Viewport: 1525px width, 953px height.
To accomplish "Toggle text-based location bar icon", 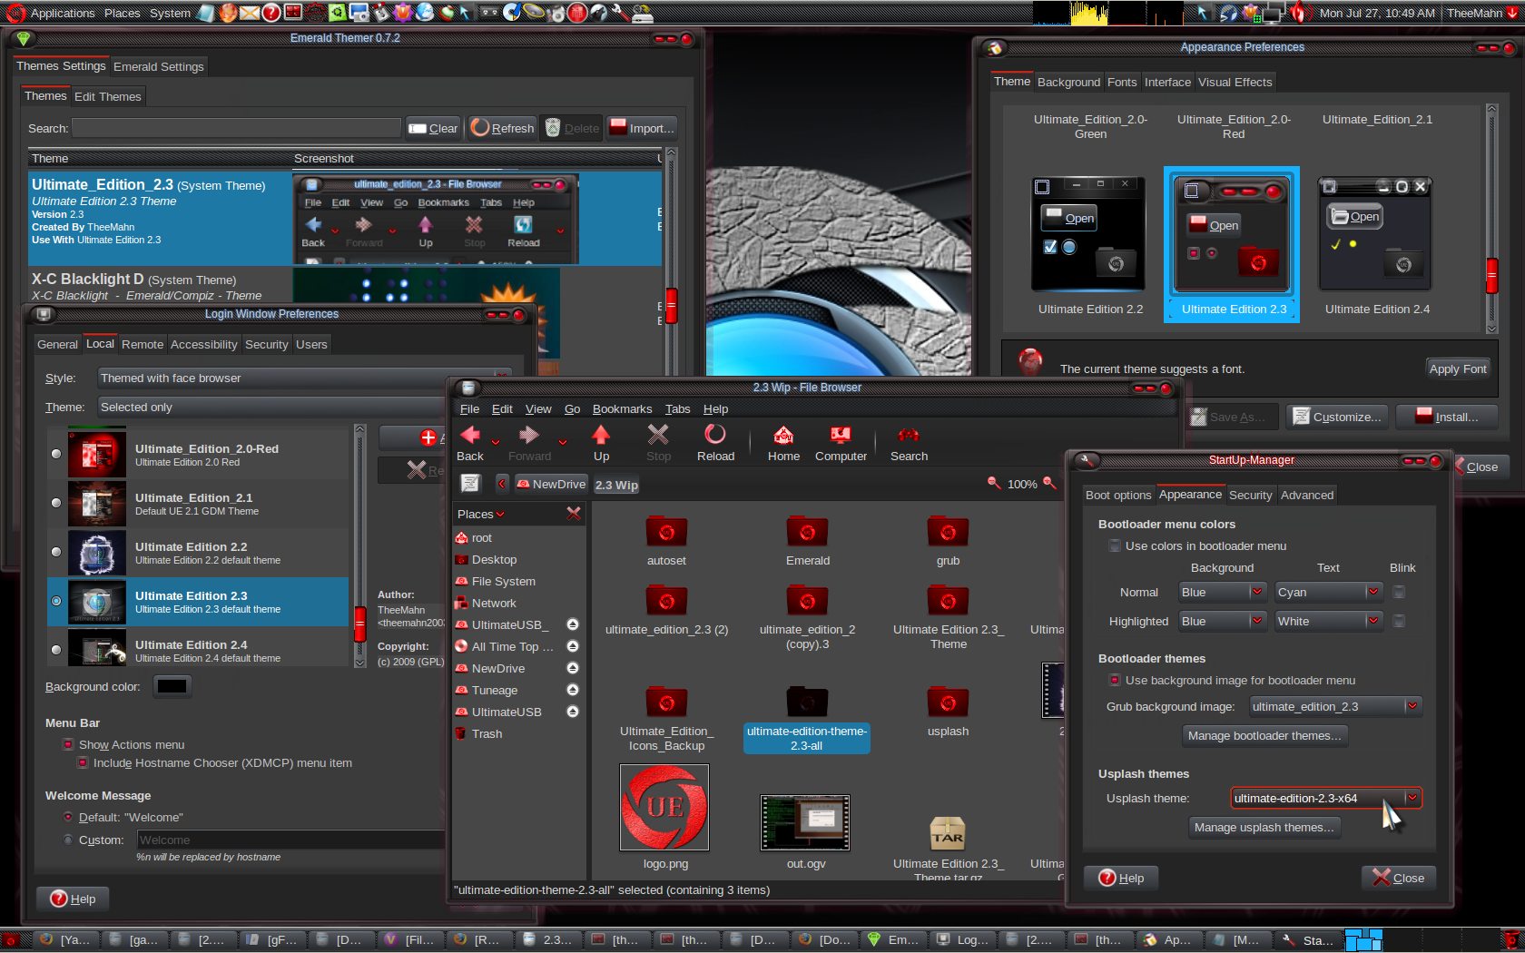I will (470, 484).
